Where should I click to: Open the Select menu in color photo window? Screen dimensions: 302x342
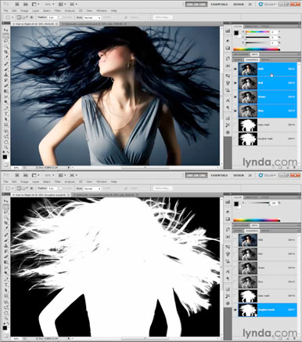click(47, 11)
